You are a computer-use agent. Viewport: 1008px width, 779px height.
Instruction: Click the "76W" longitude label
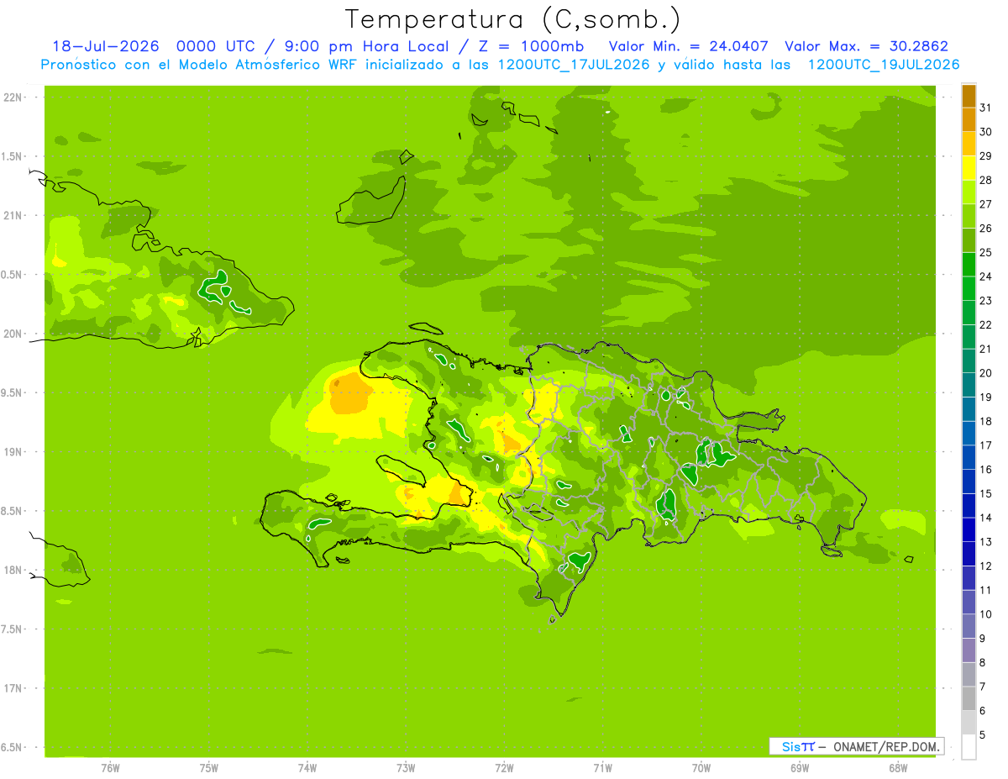pos(110,767)
